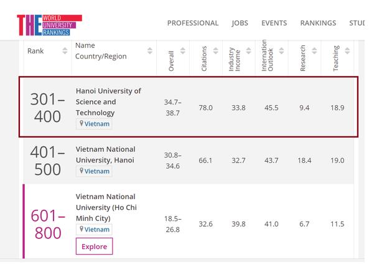The image size is (374, 277).
Task: Click Vietnam location tag under Ho Chi Minh City
Action: 94,229
